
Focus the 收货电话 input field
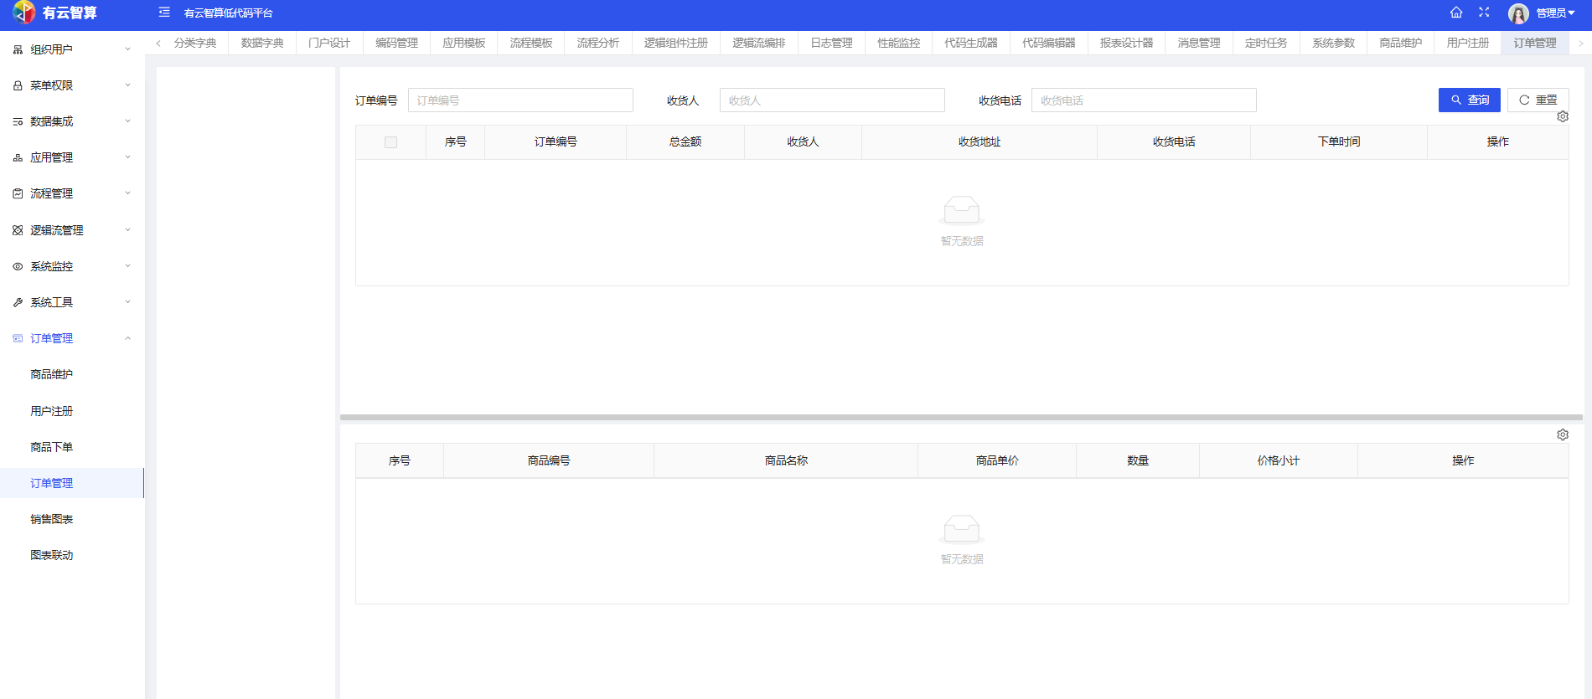(1144, 100)
